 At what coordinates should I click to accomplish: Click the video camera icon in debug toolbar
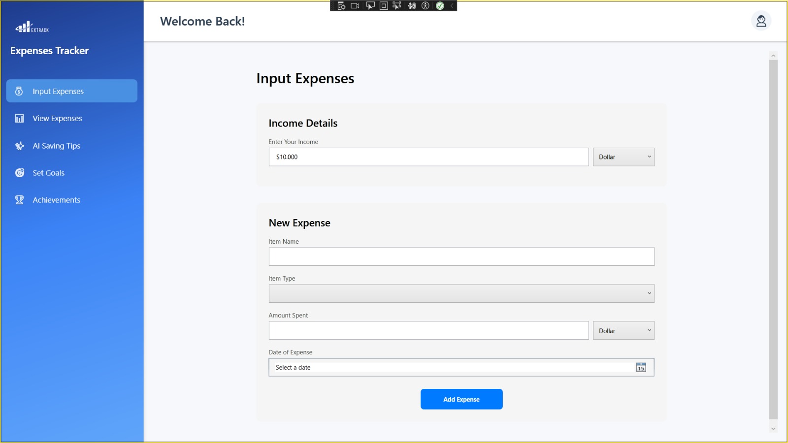(x=355, y=6)
